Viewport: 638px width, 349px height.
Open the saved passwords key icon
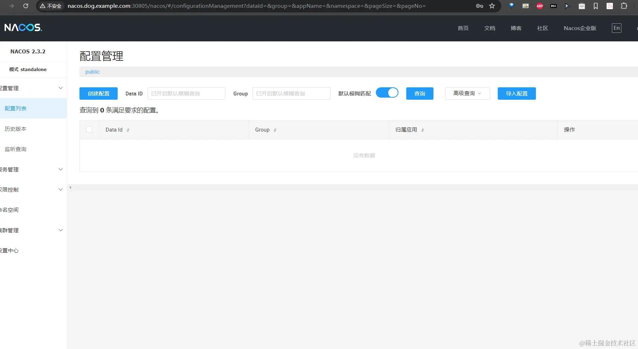tap(479, 6)
